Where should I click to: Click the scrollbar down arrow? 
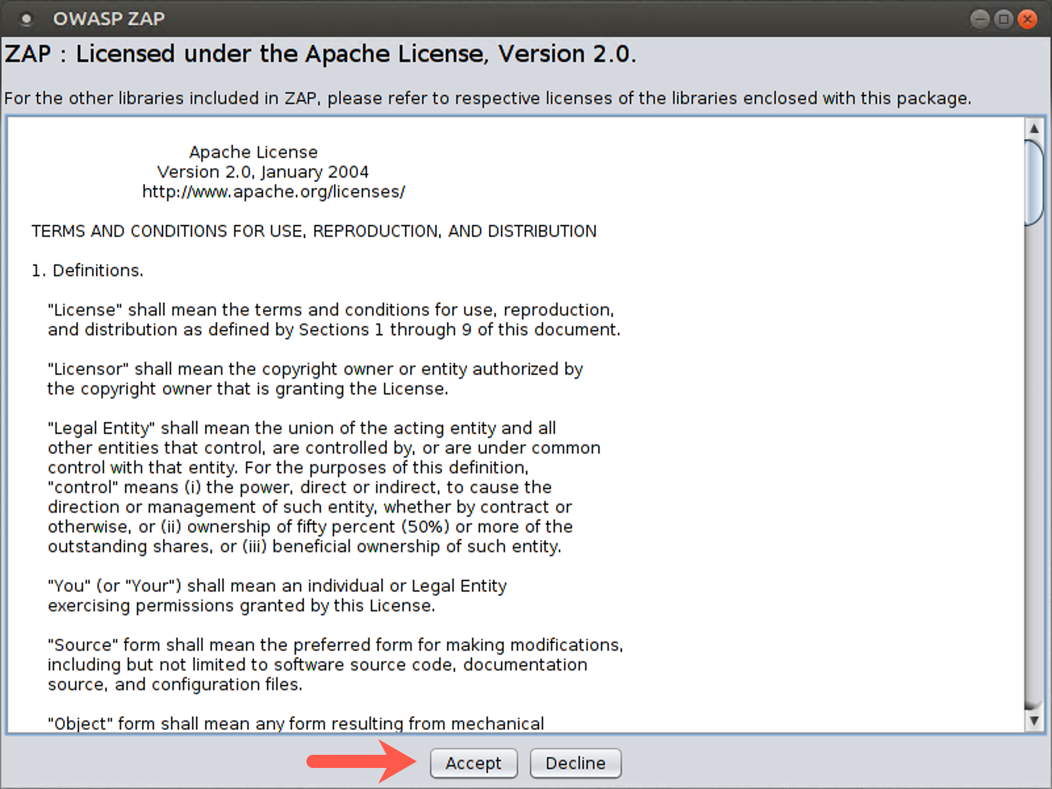[x=1034, y=721]
